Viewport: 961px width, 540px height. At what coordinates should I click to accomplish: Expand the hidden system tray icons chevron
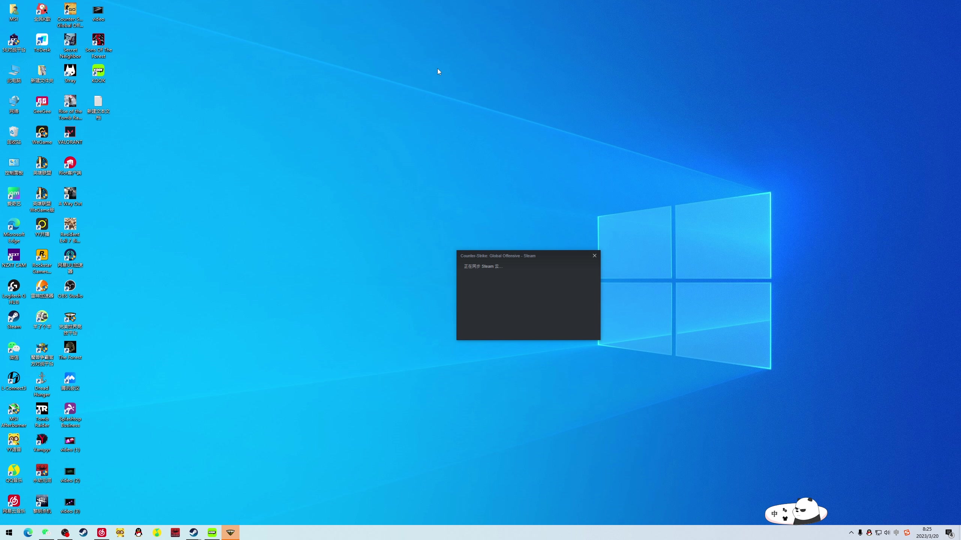[x=851, y=532]
